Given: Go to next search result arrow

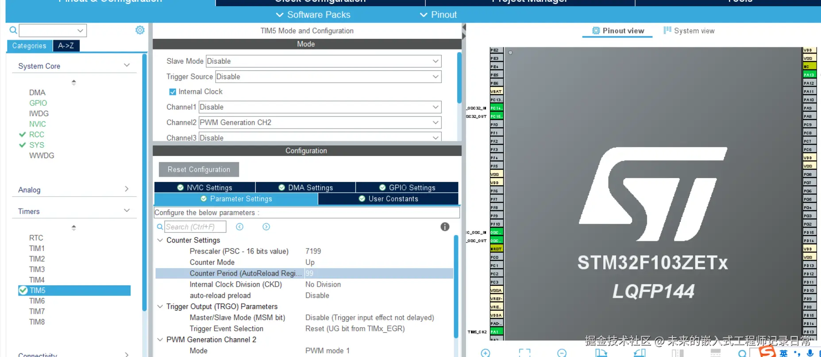Looking at the screenshot, I should [266, 227].
